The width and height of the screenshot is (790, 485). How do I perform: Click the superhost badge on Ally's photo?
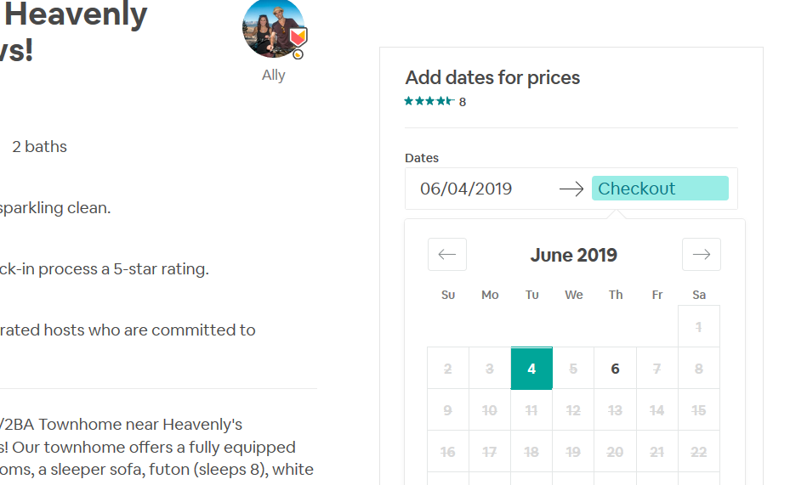[298, 39]
